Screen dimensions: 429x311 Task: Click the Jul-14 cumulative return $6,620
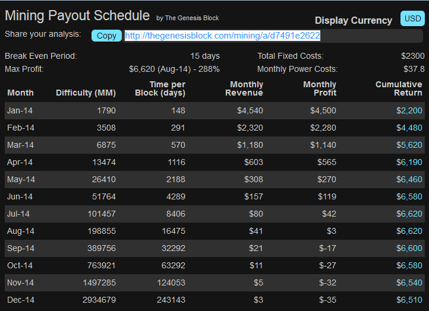coord(409,214)
